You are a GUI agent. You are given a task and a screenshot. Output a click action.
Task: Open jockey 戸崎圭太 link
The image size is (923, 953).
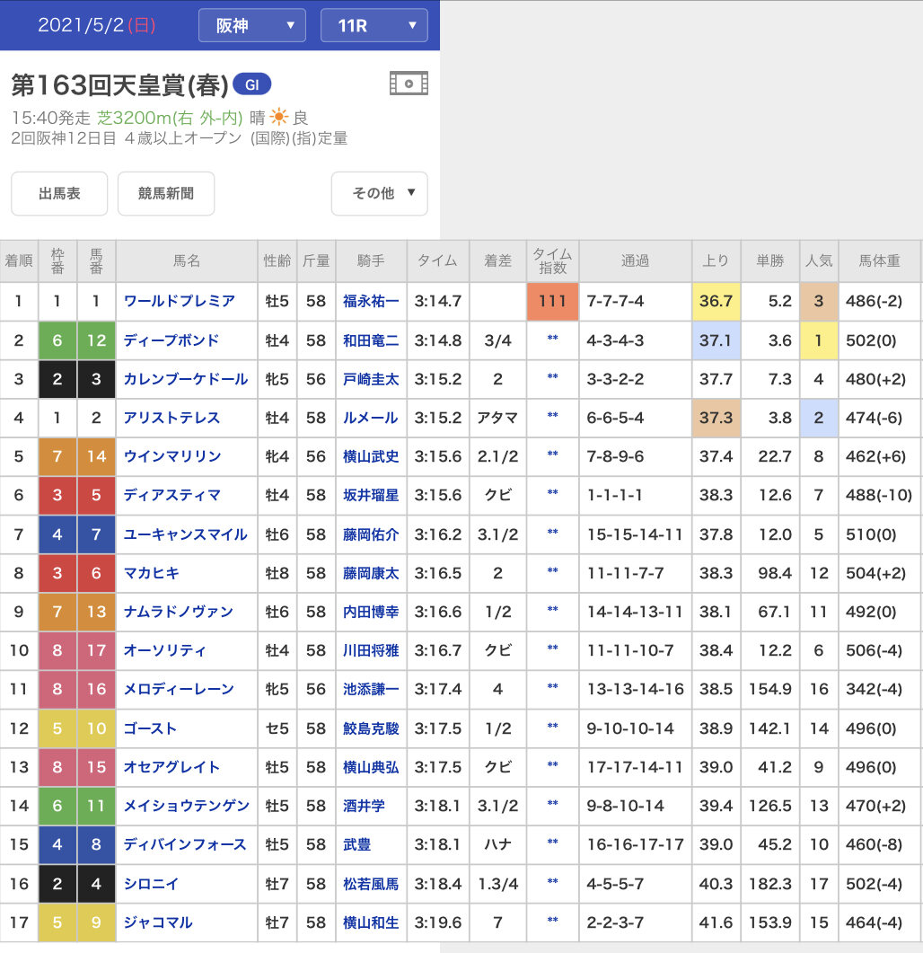pyautogui.click(x=372, y=379)
